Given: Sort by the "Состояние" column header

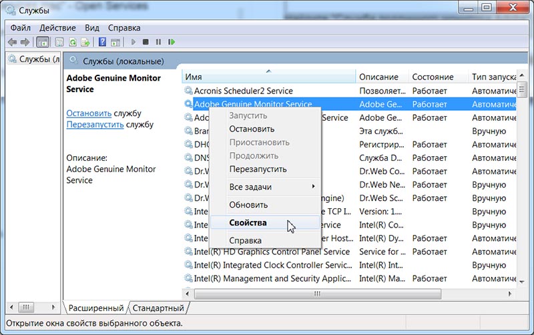Looking at the screenshot, I should [433, 77].
